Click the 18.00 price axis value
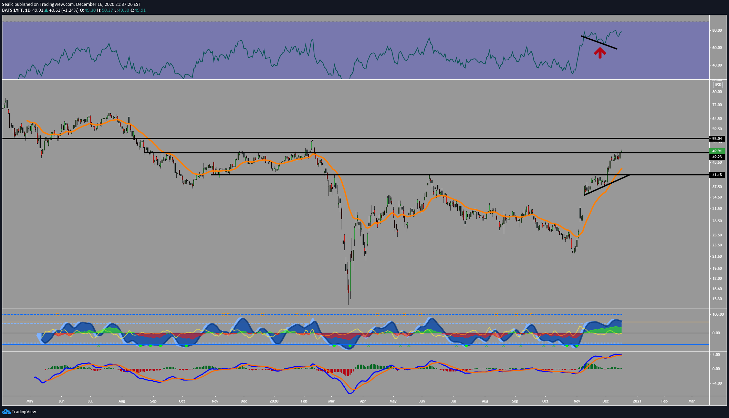Image resolution: width=729 pixels, height=418 pixels. click(x=717, y=278)
